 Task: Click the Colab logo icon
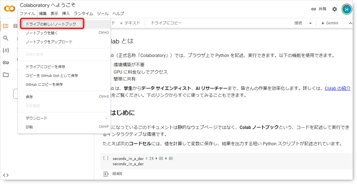tap(10, 9)
